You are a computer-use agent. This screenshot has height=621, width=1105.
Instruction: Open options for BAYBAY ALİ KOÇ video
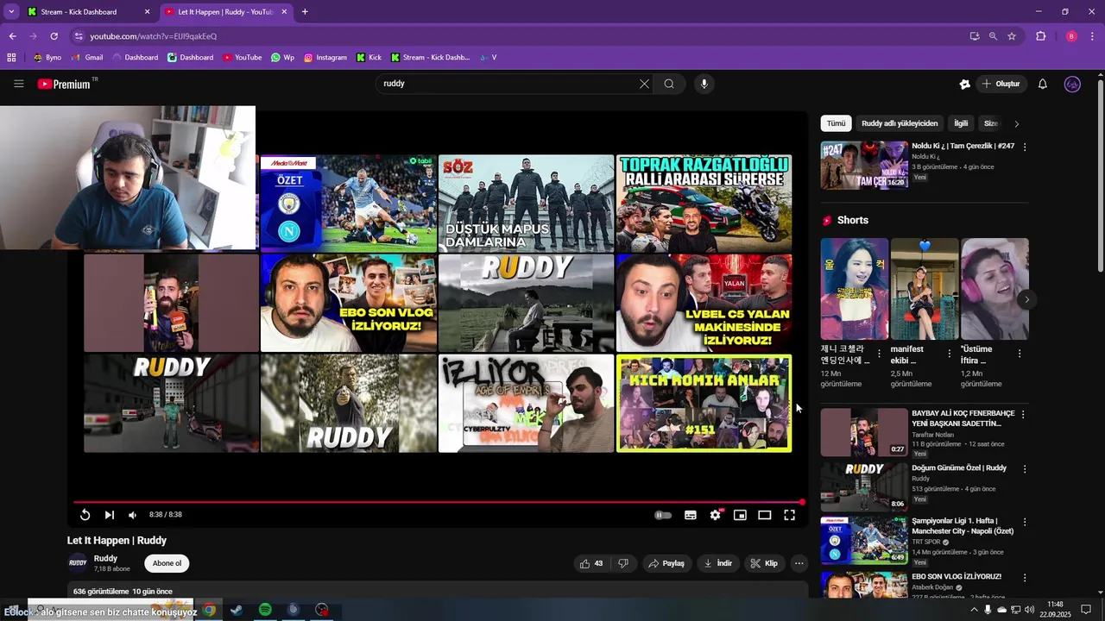pyautogui.click(x=1024, y=415)
